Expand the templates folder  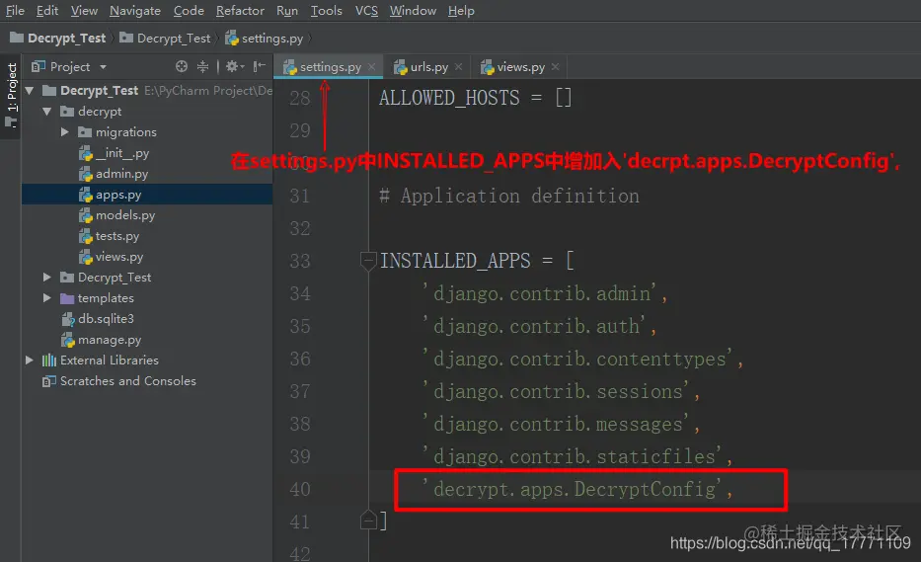(x=47, y=298)
